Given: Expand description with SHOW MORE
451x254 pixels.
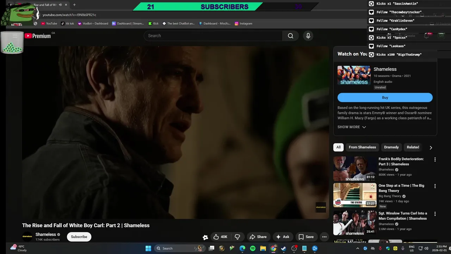Looking at the screenshot, I should click(x=352, y=127).
